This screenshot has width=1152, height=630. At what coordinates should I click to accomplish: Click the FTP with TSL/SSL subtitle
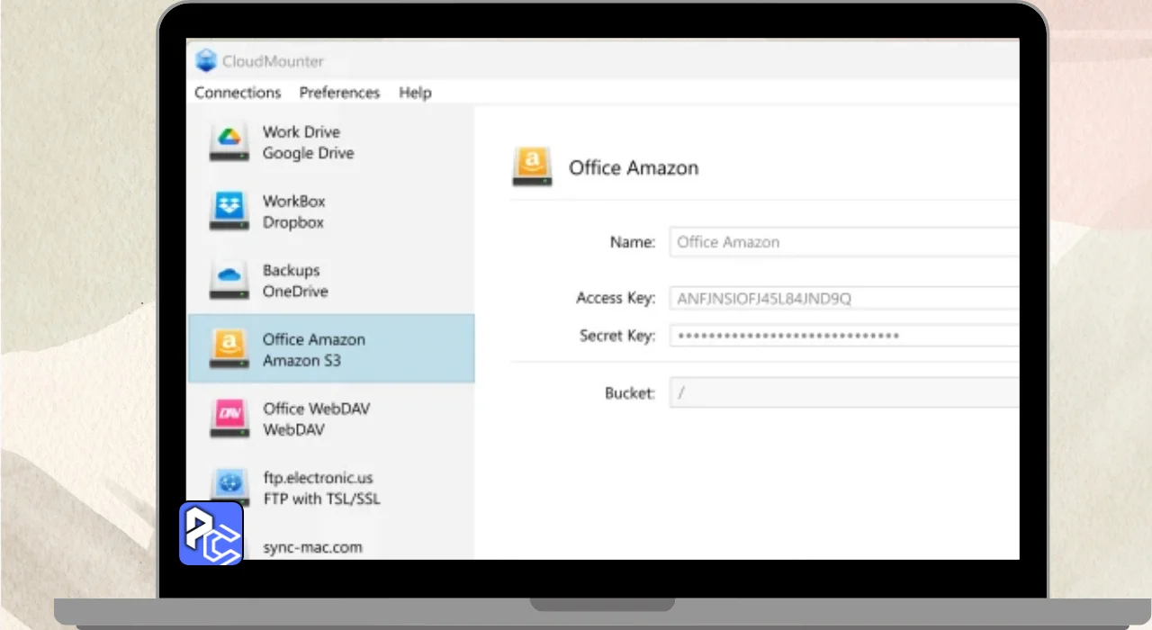(x=321, y=499)
